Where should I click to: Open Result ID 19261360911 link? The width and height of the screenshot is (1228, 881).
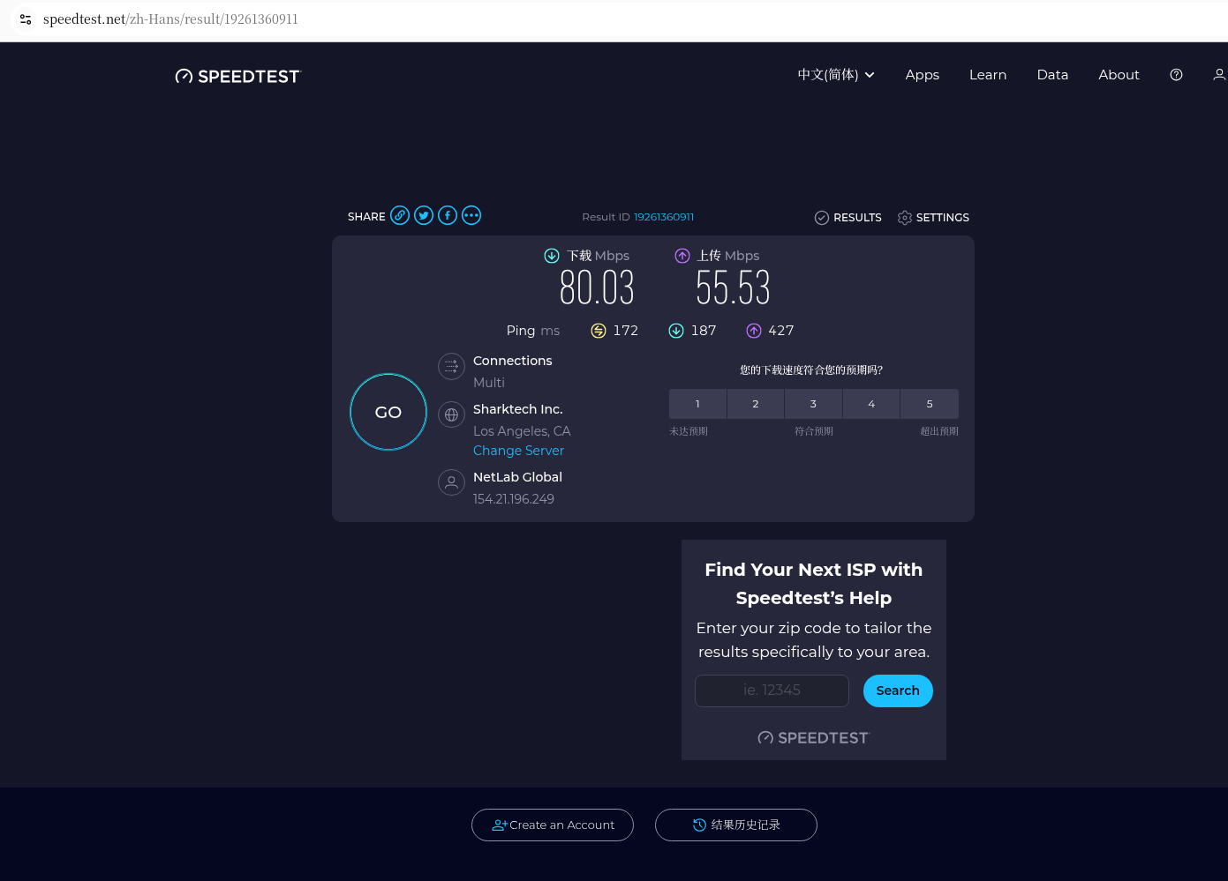(664, 217)
